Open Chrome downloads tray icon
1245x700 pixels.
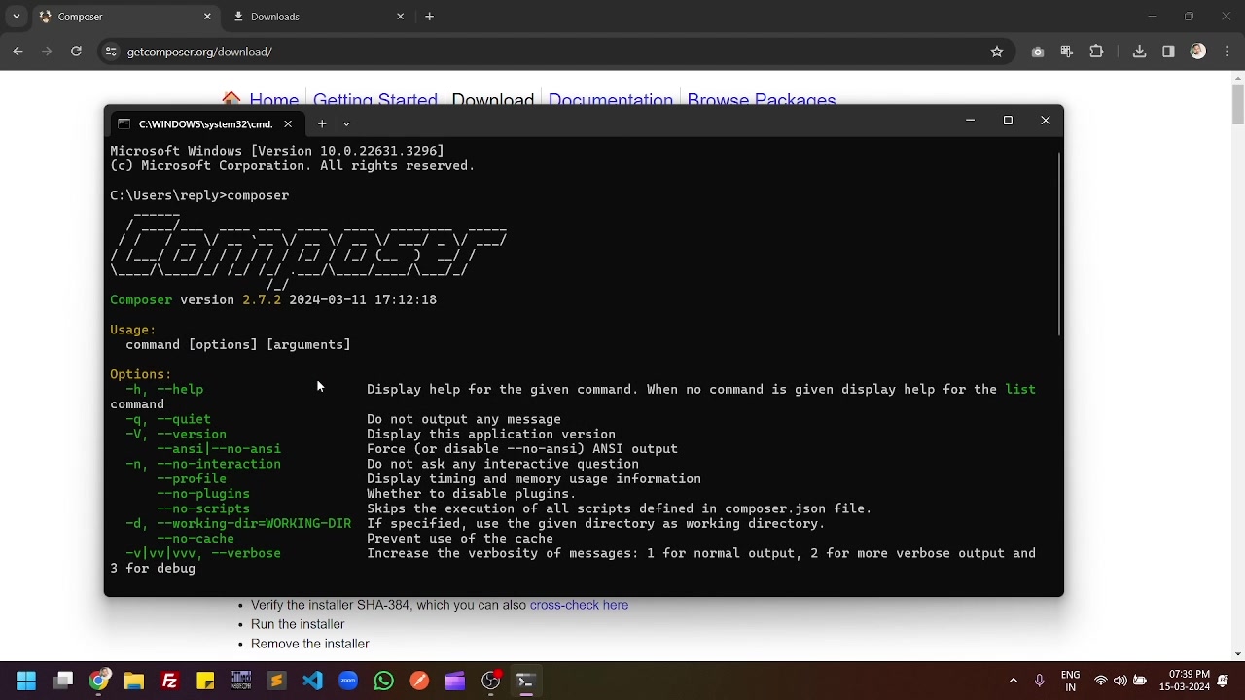1139,52
